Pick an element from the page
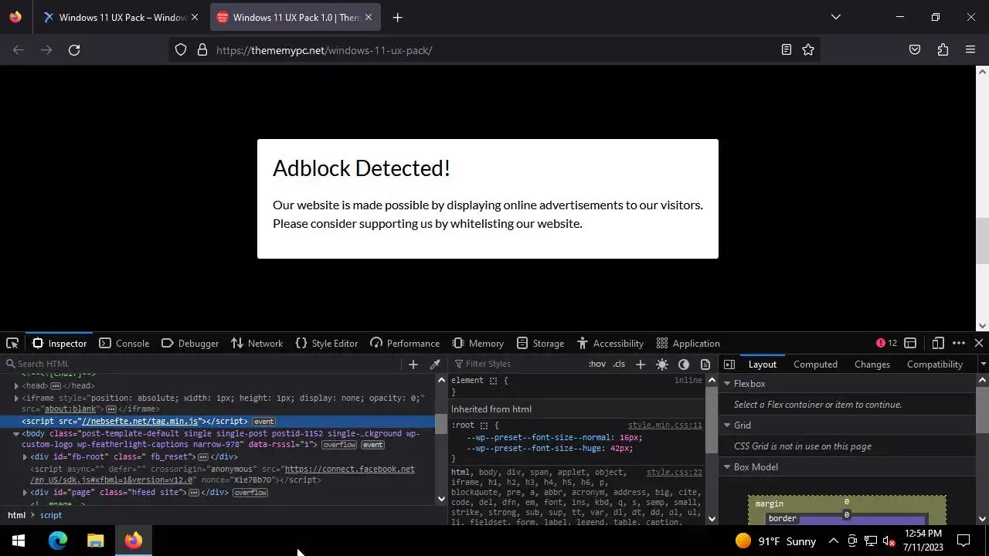Screen dimensions: 989x556 [12, 343]
